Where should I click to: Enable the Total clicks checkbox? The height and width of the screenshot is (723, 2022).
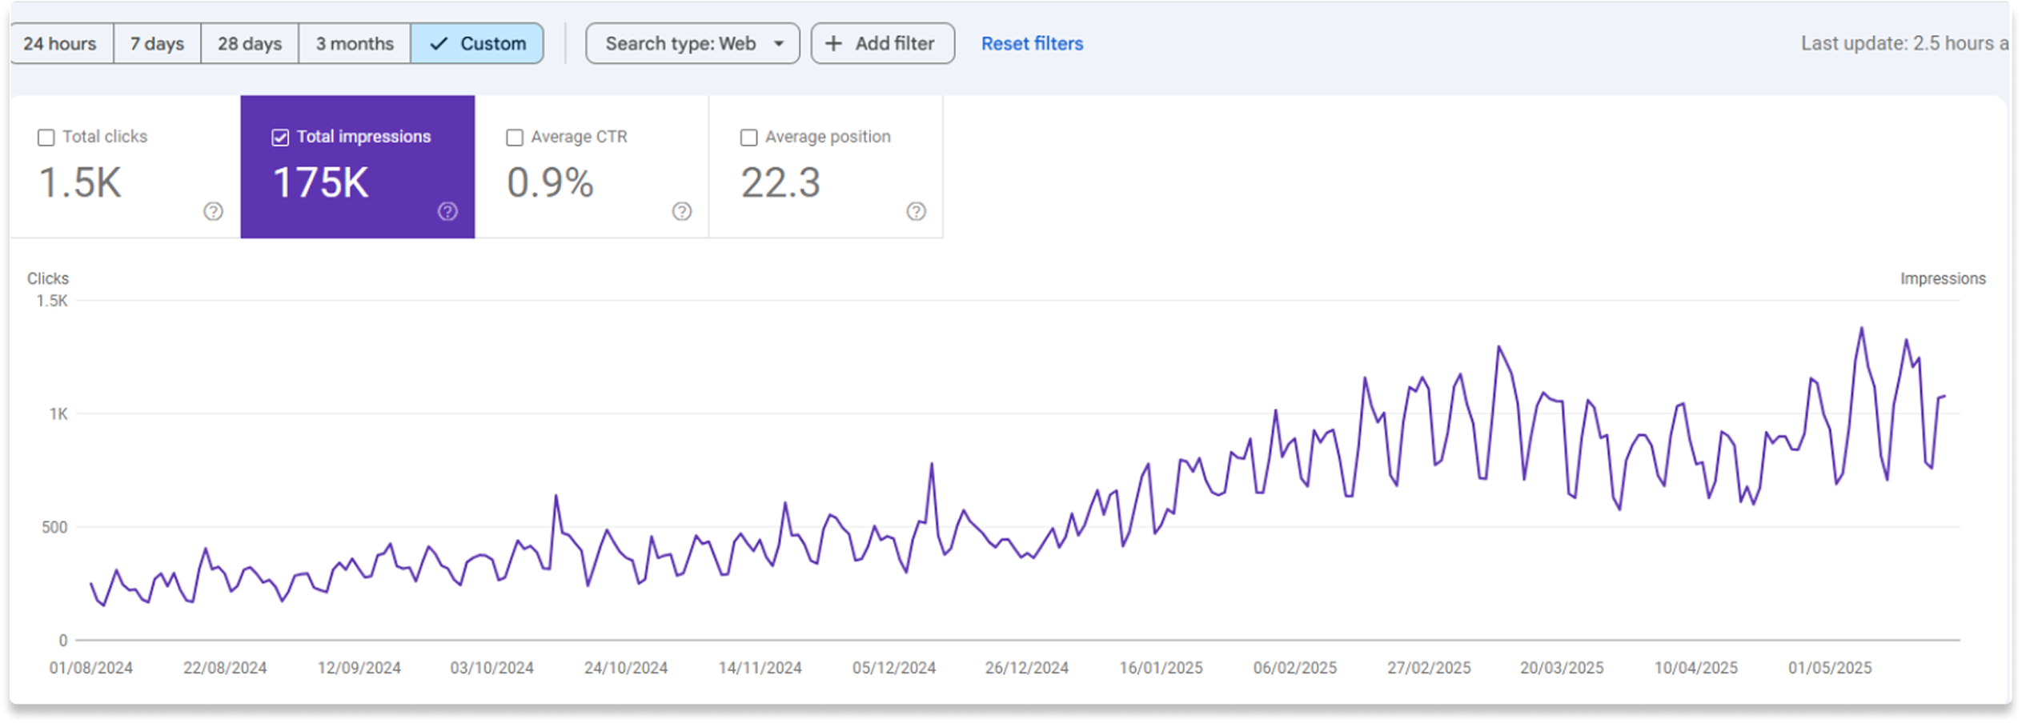(x=46, y=137)
